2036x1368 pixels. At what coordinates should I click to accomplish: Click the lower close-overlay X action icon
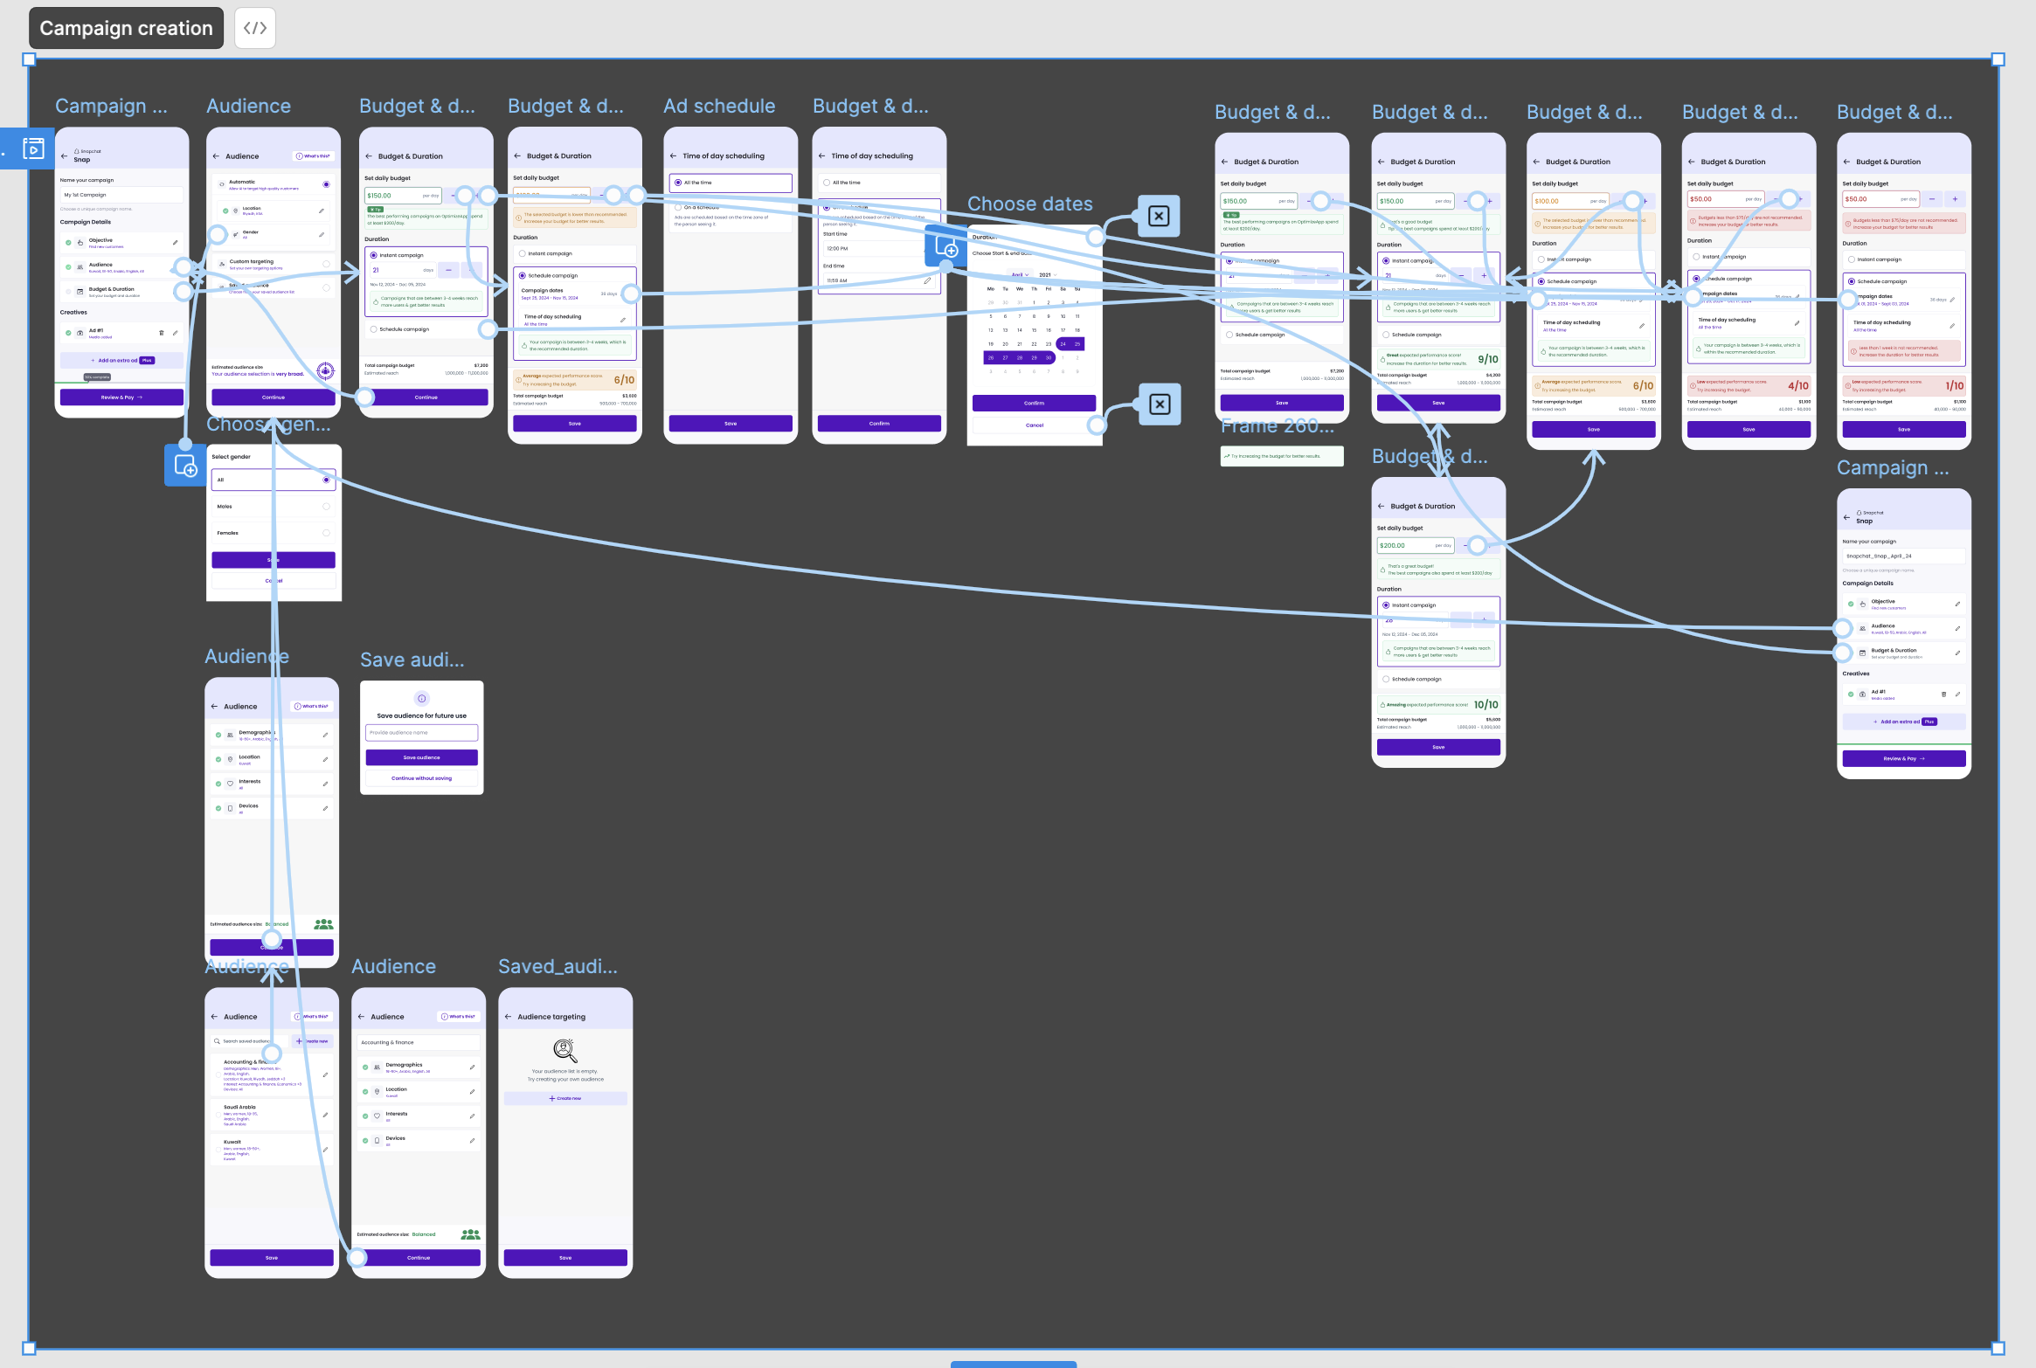click(x=1159, y=404)
